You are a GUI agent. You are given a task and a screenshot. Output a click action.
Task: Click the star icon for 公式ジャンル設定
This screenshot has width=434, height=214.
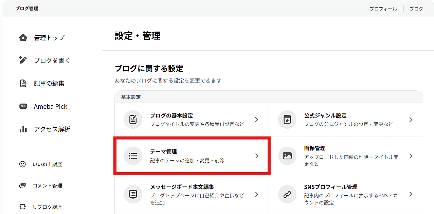point(287,120)
